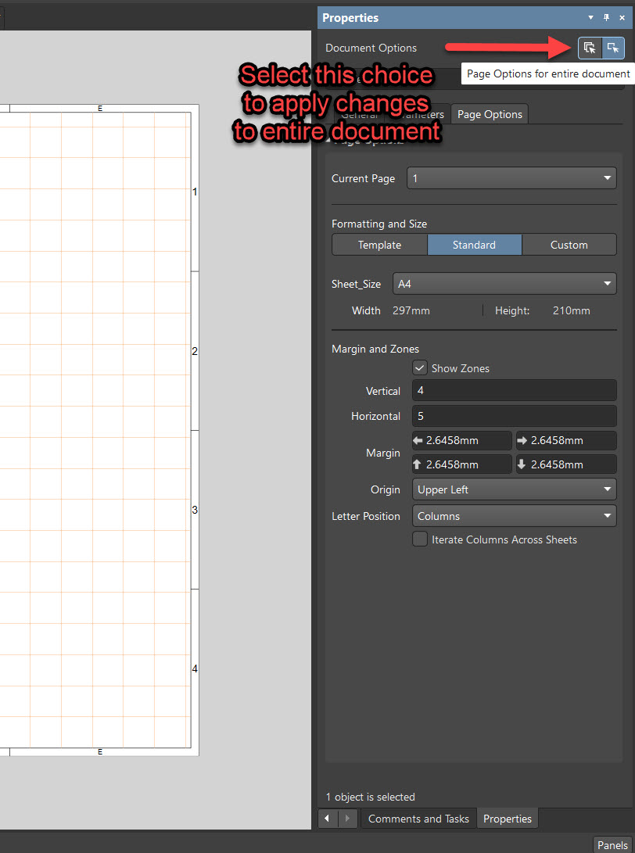The width and height of the screenshot is (635, 853).
Task: Choose the Custom formatting option
Action: [x=569, y=245]
